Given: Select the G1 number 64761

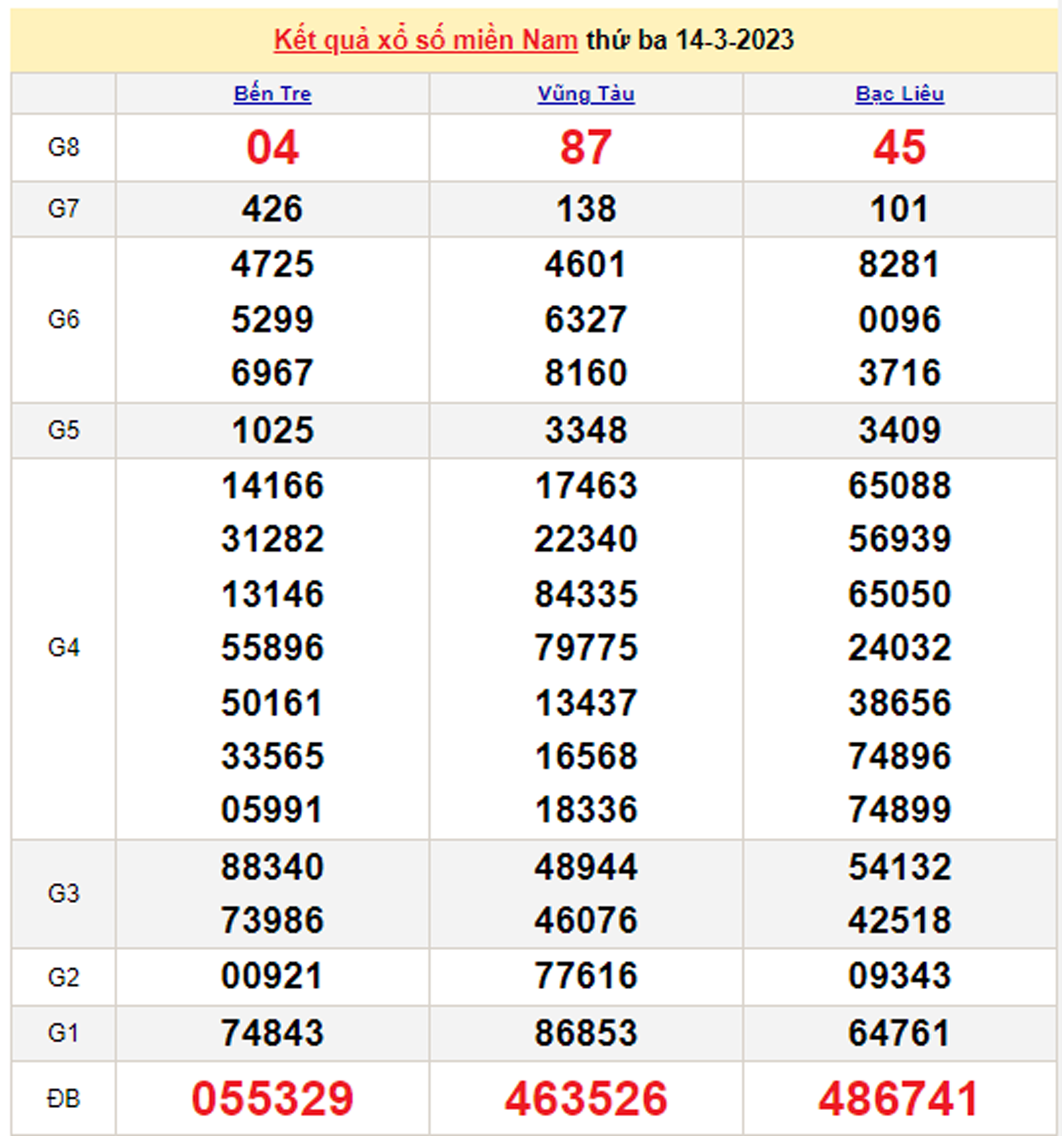Looking at the screenshot, I should point(899,1033).
